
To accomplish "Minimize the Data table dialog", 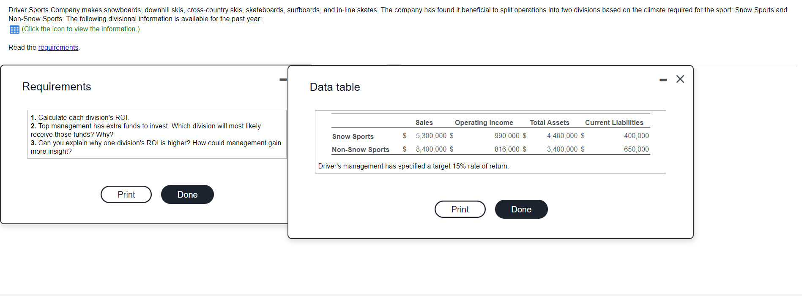I will (x=663, y=80).
